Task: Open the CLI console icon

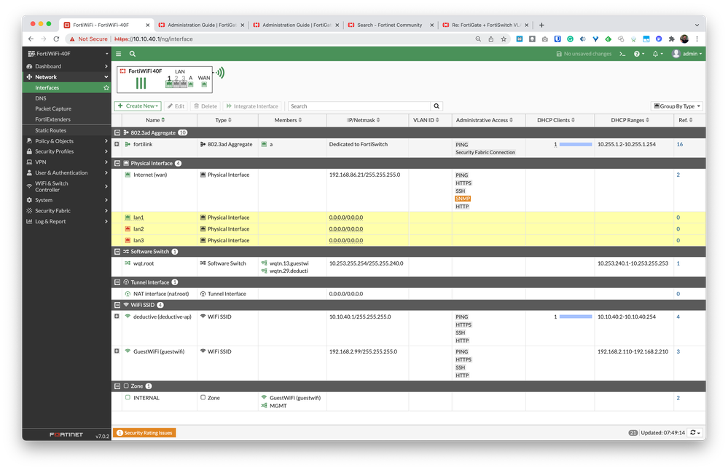Action: pos(622,54)
